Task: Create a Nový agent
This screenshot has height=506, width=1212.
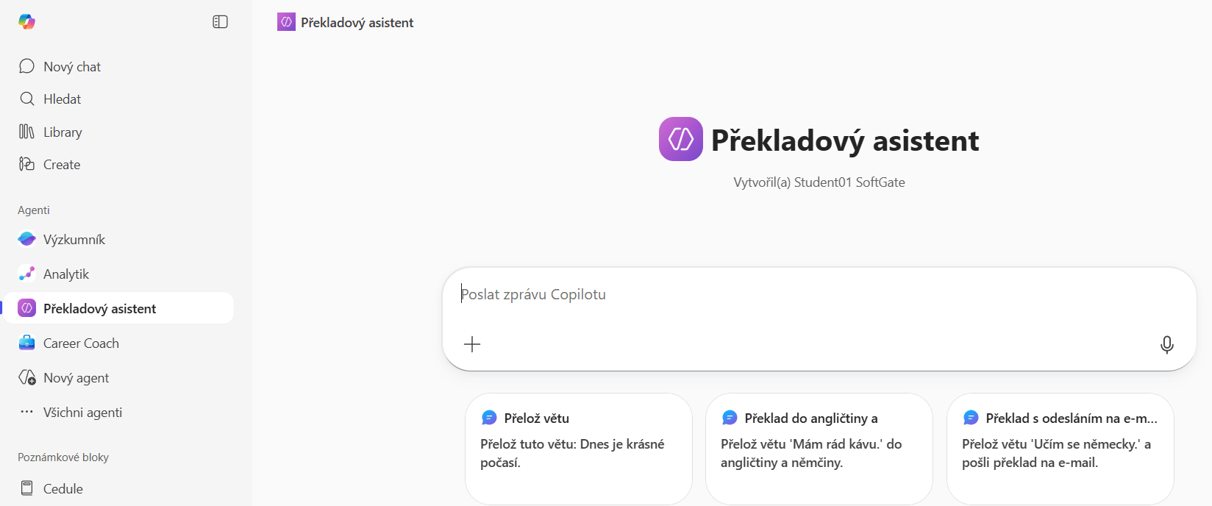Action: pos(76,378)
